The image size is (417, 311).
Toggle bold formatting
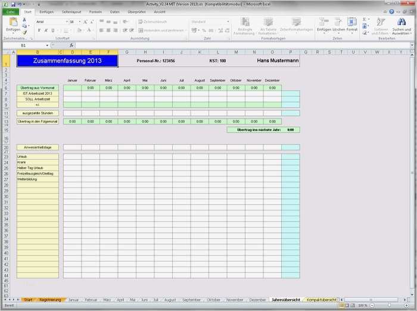[x=39, y=30]
